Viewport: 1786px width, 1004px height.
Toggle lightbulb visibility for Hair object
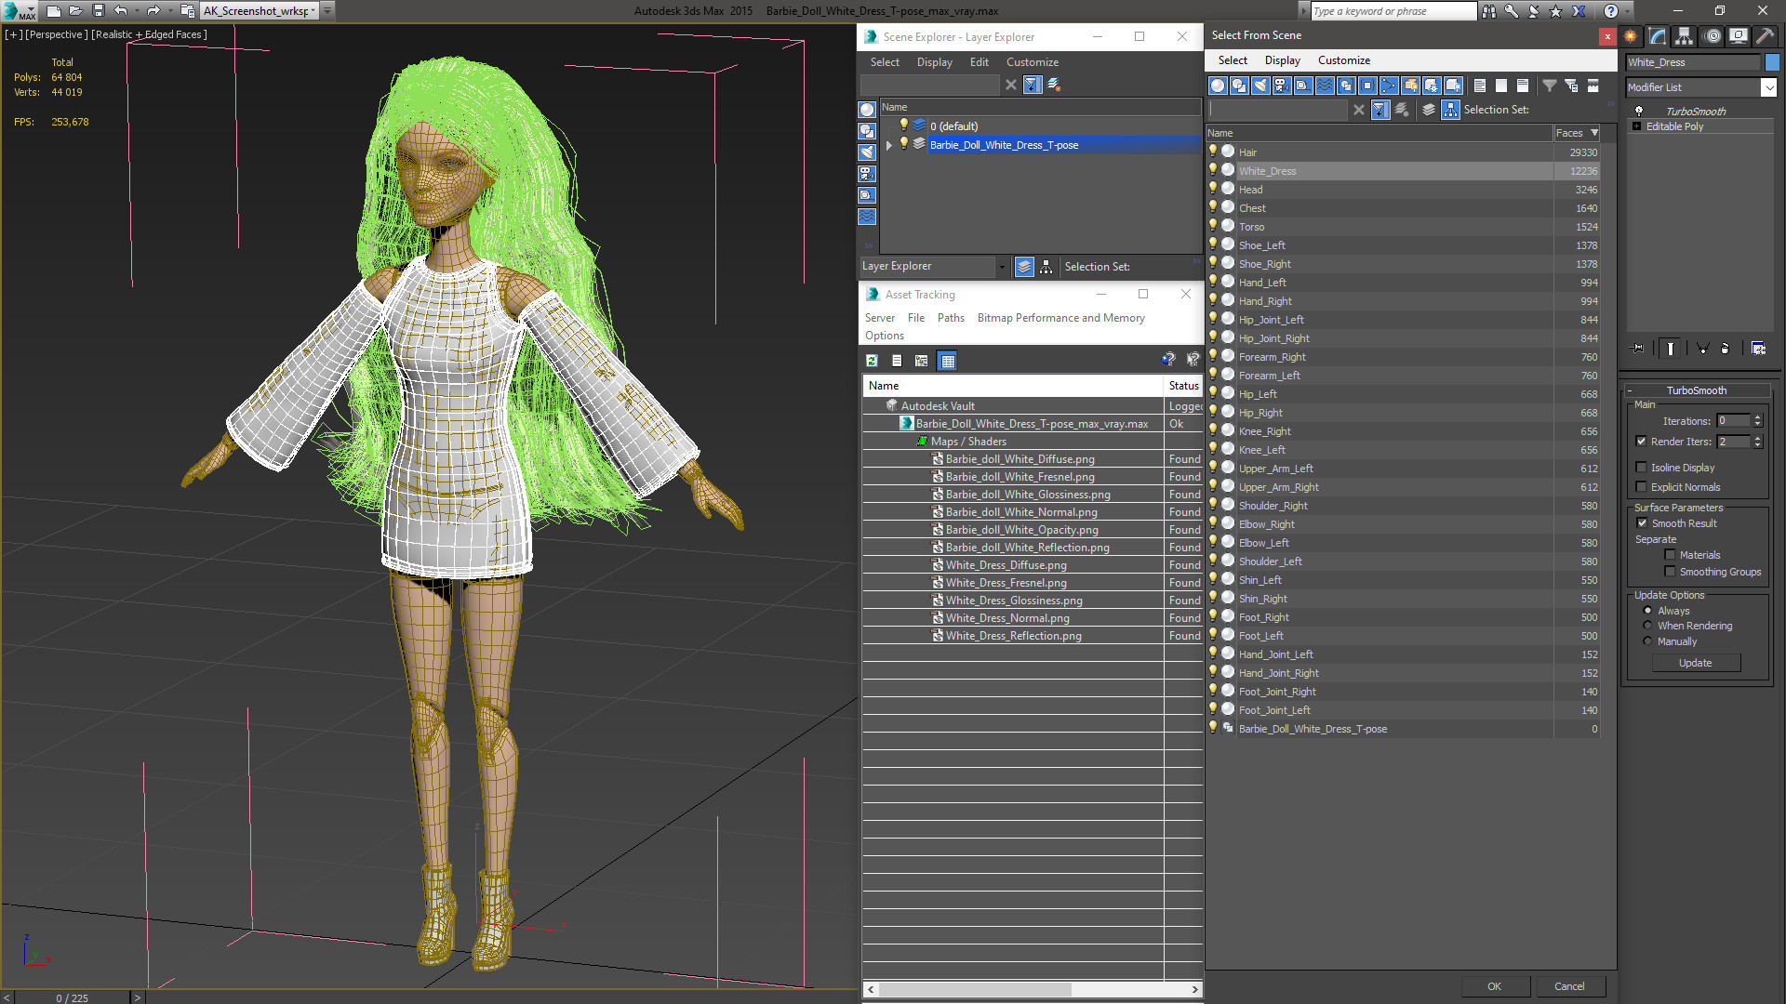coord(1213,152)
